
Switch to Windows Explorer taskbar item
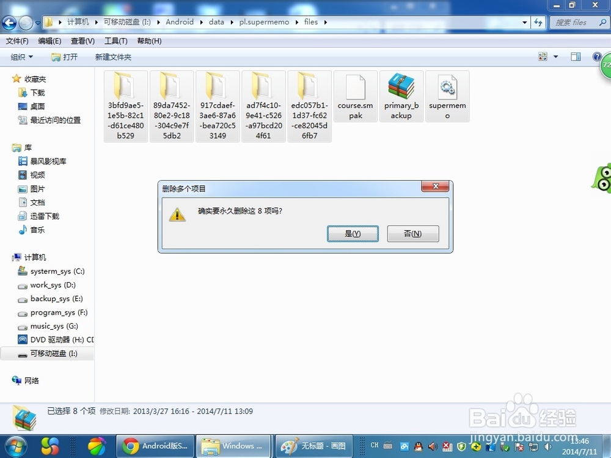coord(233,446)
